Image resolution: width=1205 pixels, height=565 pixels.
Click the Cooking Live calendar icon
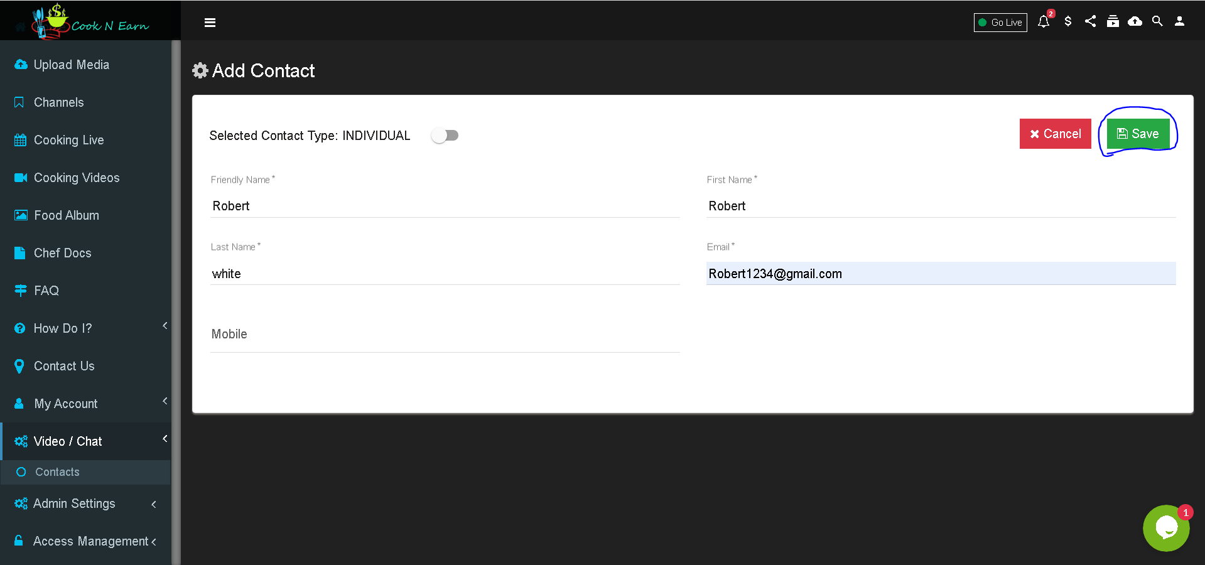pyautogui.click(x=20, y=140)
